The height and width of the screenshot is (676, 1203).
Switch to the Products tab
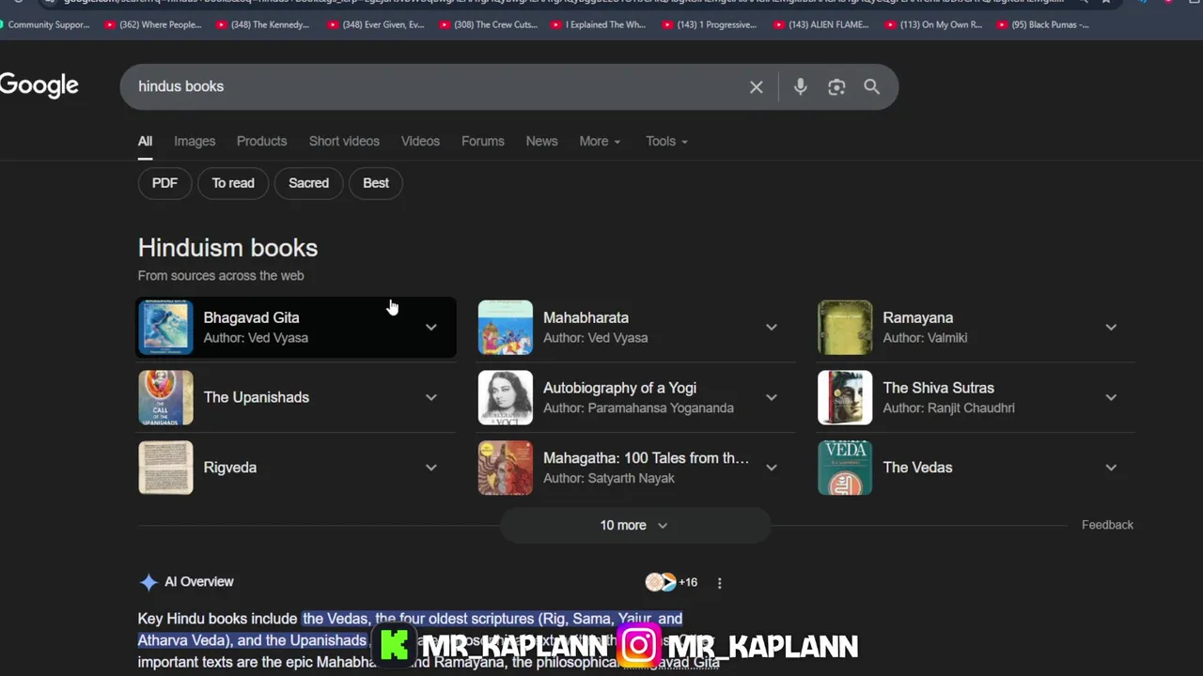point(261,141)
